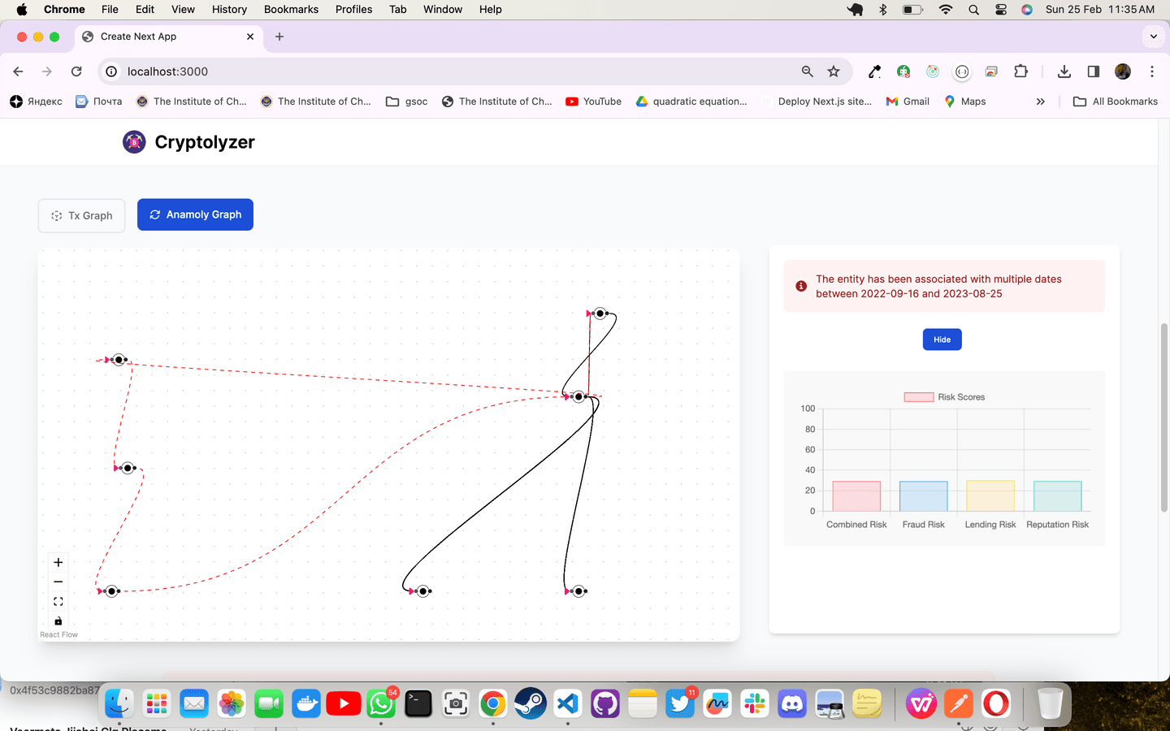Open the Apple menu
Image resolution: width=1170 pixels, height=731 pixels.
coord(22,9)
